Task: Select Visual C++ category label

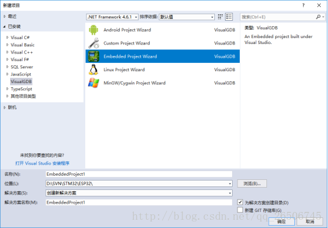Action: point(22,52)
